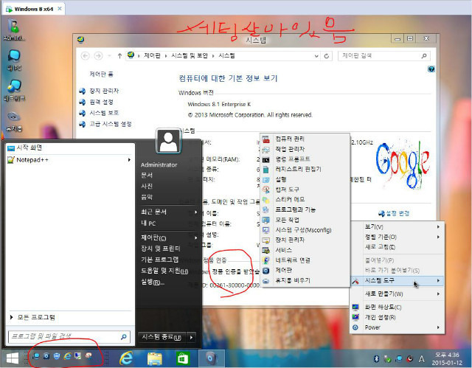Open 원격 설정 link in left pane
The width and height of the screenshot is (472, 368).
click(102, 102)
